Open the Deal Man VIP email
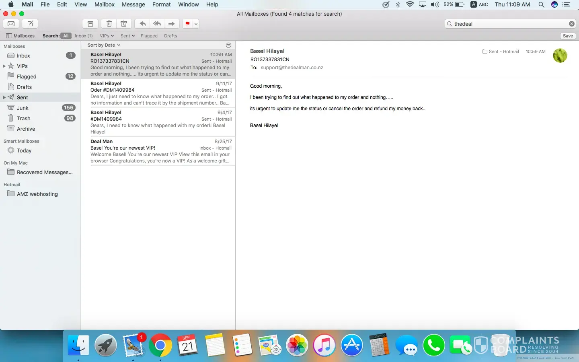This screenshot has width=579, height=362. click(161, 151)
